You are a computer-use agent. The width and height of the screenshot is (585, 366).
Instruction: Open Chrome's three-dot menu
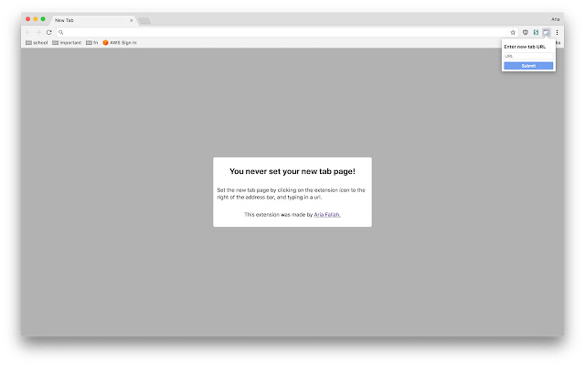tap(557, 33)
